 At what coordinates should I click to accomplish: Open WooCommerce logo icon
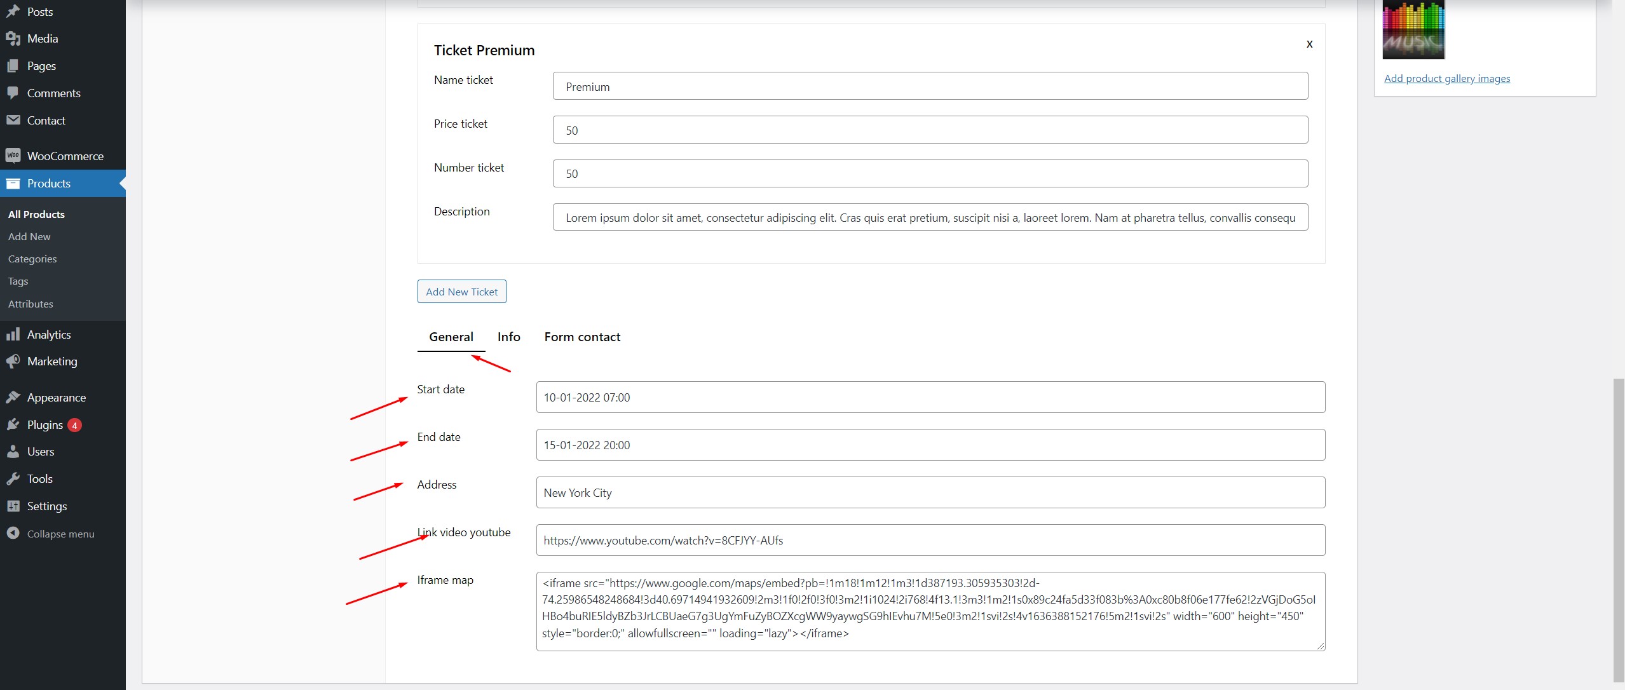13,156
